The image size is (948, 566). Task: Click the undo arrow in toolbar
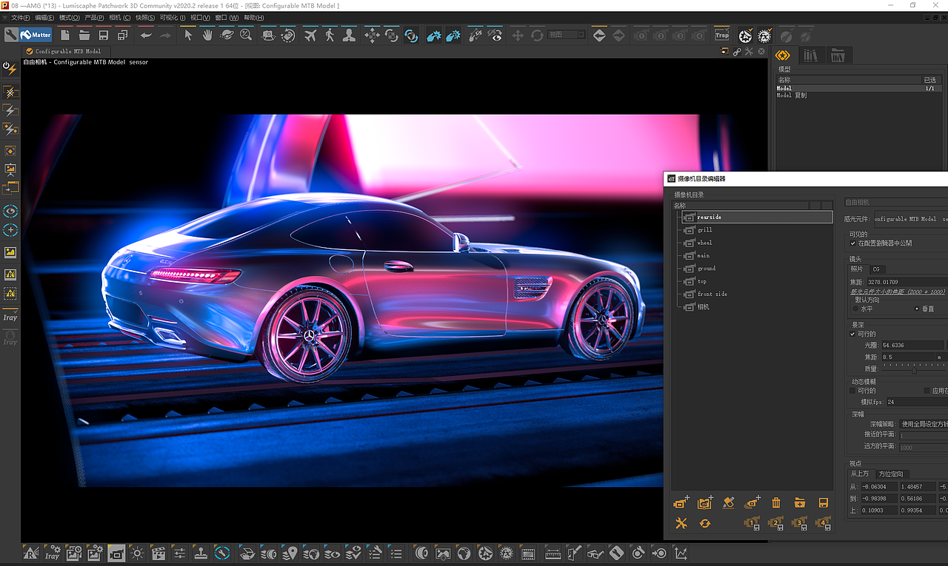147,35
